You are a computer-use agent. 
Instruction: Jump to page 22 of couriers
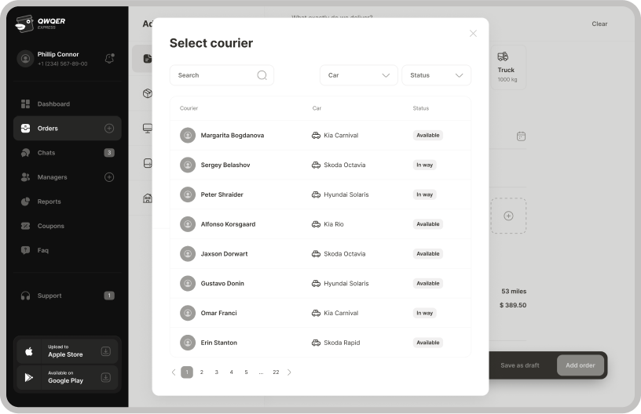coord(276,372)
